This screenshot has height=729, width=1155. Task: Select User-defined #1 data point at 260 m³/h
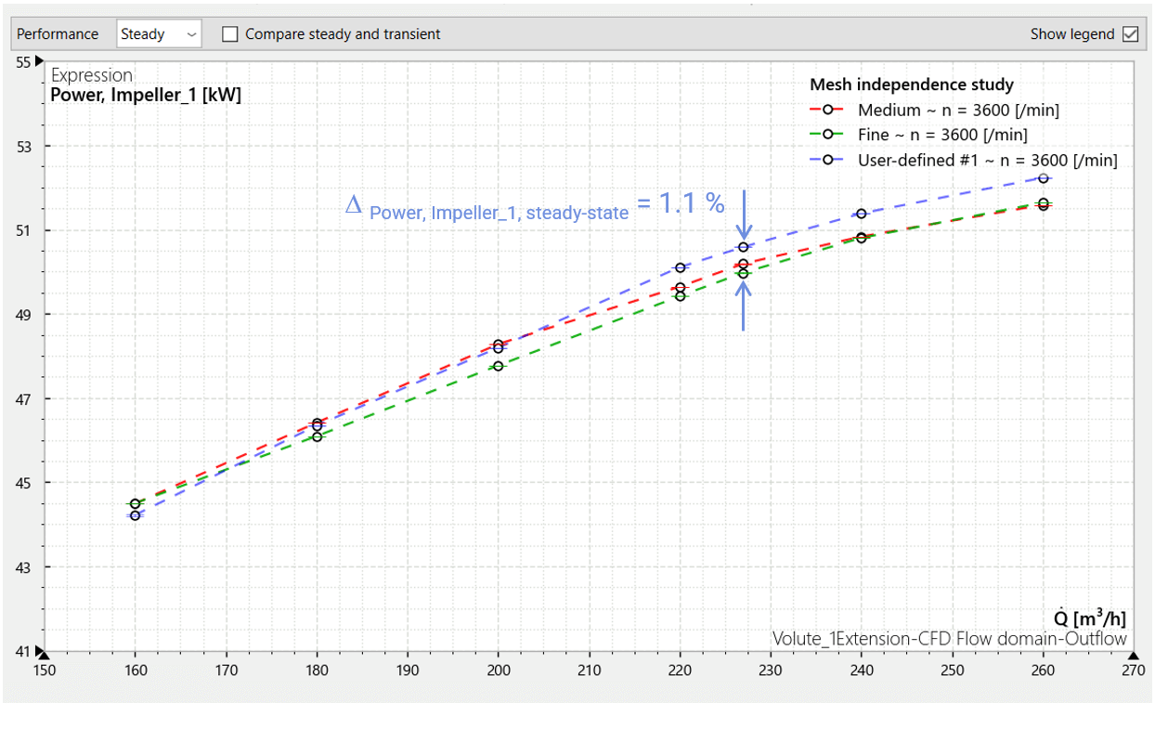[x=1044, y=178]
